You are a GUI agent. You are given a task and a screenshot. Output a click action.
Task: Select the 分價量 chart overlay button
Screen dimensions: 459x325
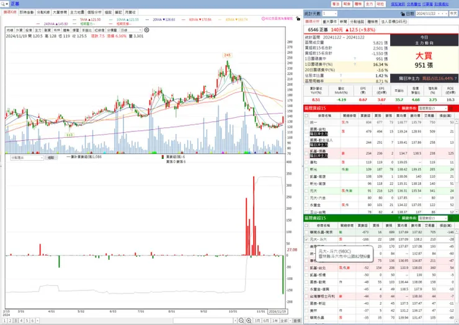[x=112, y=30]
